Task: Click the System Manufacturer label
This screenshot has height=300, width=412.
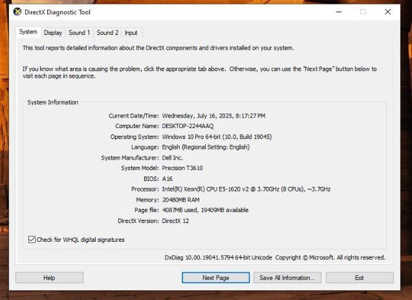Action: point(130,158)
